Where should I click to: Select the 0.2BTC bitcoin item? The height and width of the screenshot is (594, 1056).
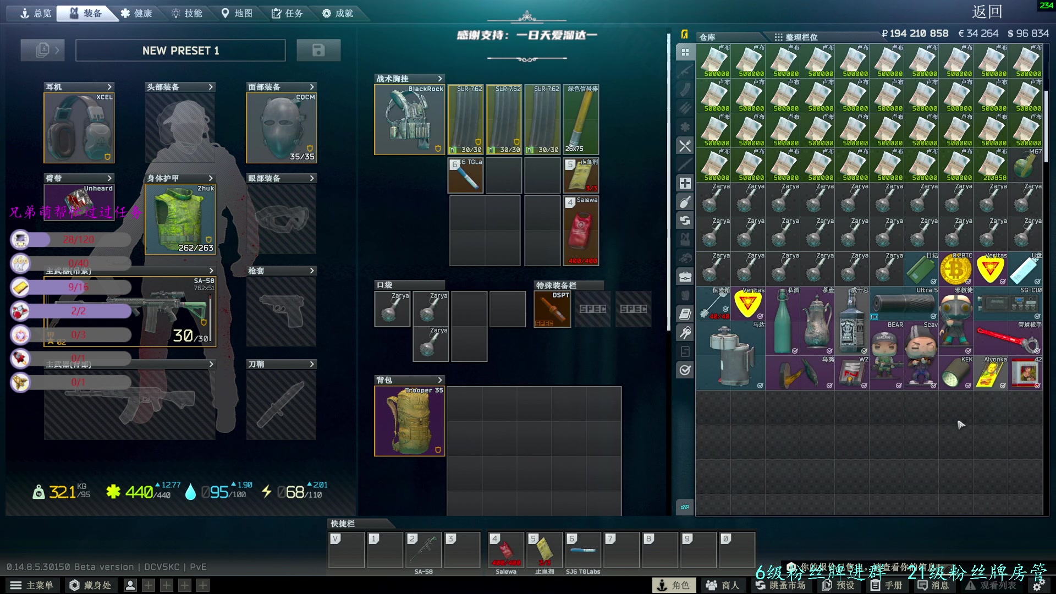tap(956, 269)
